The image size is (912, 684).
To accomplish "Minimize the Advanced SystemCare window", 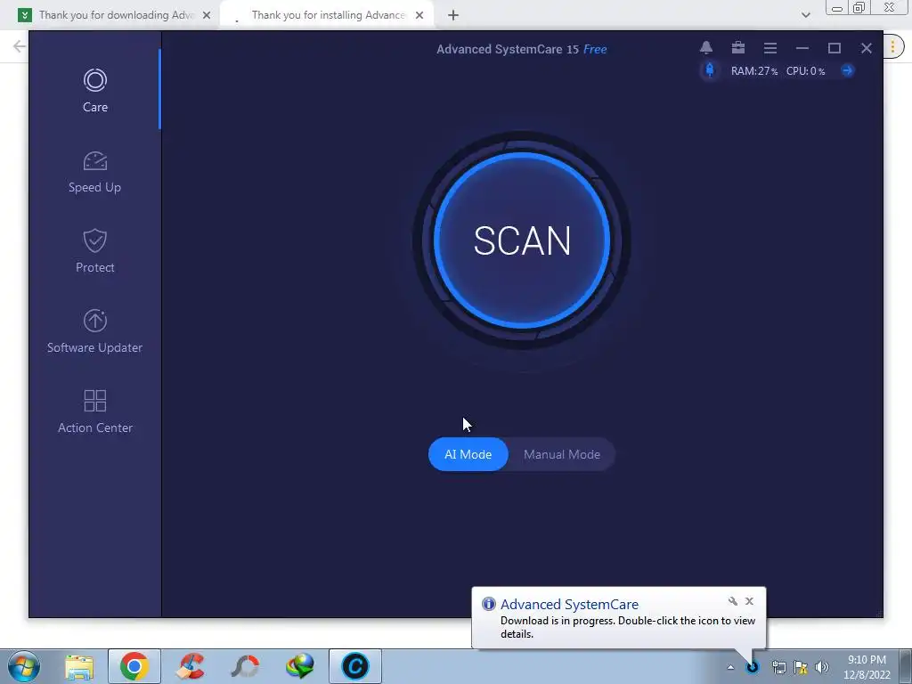I will [x=802, y=48].
